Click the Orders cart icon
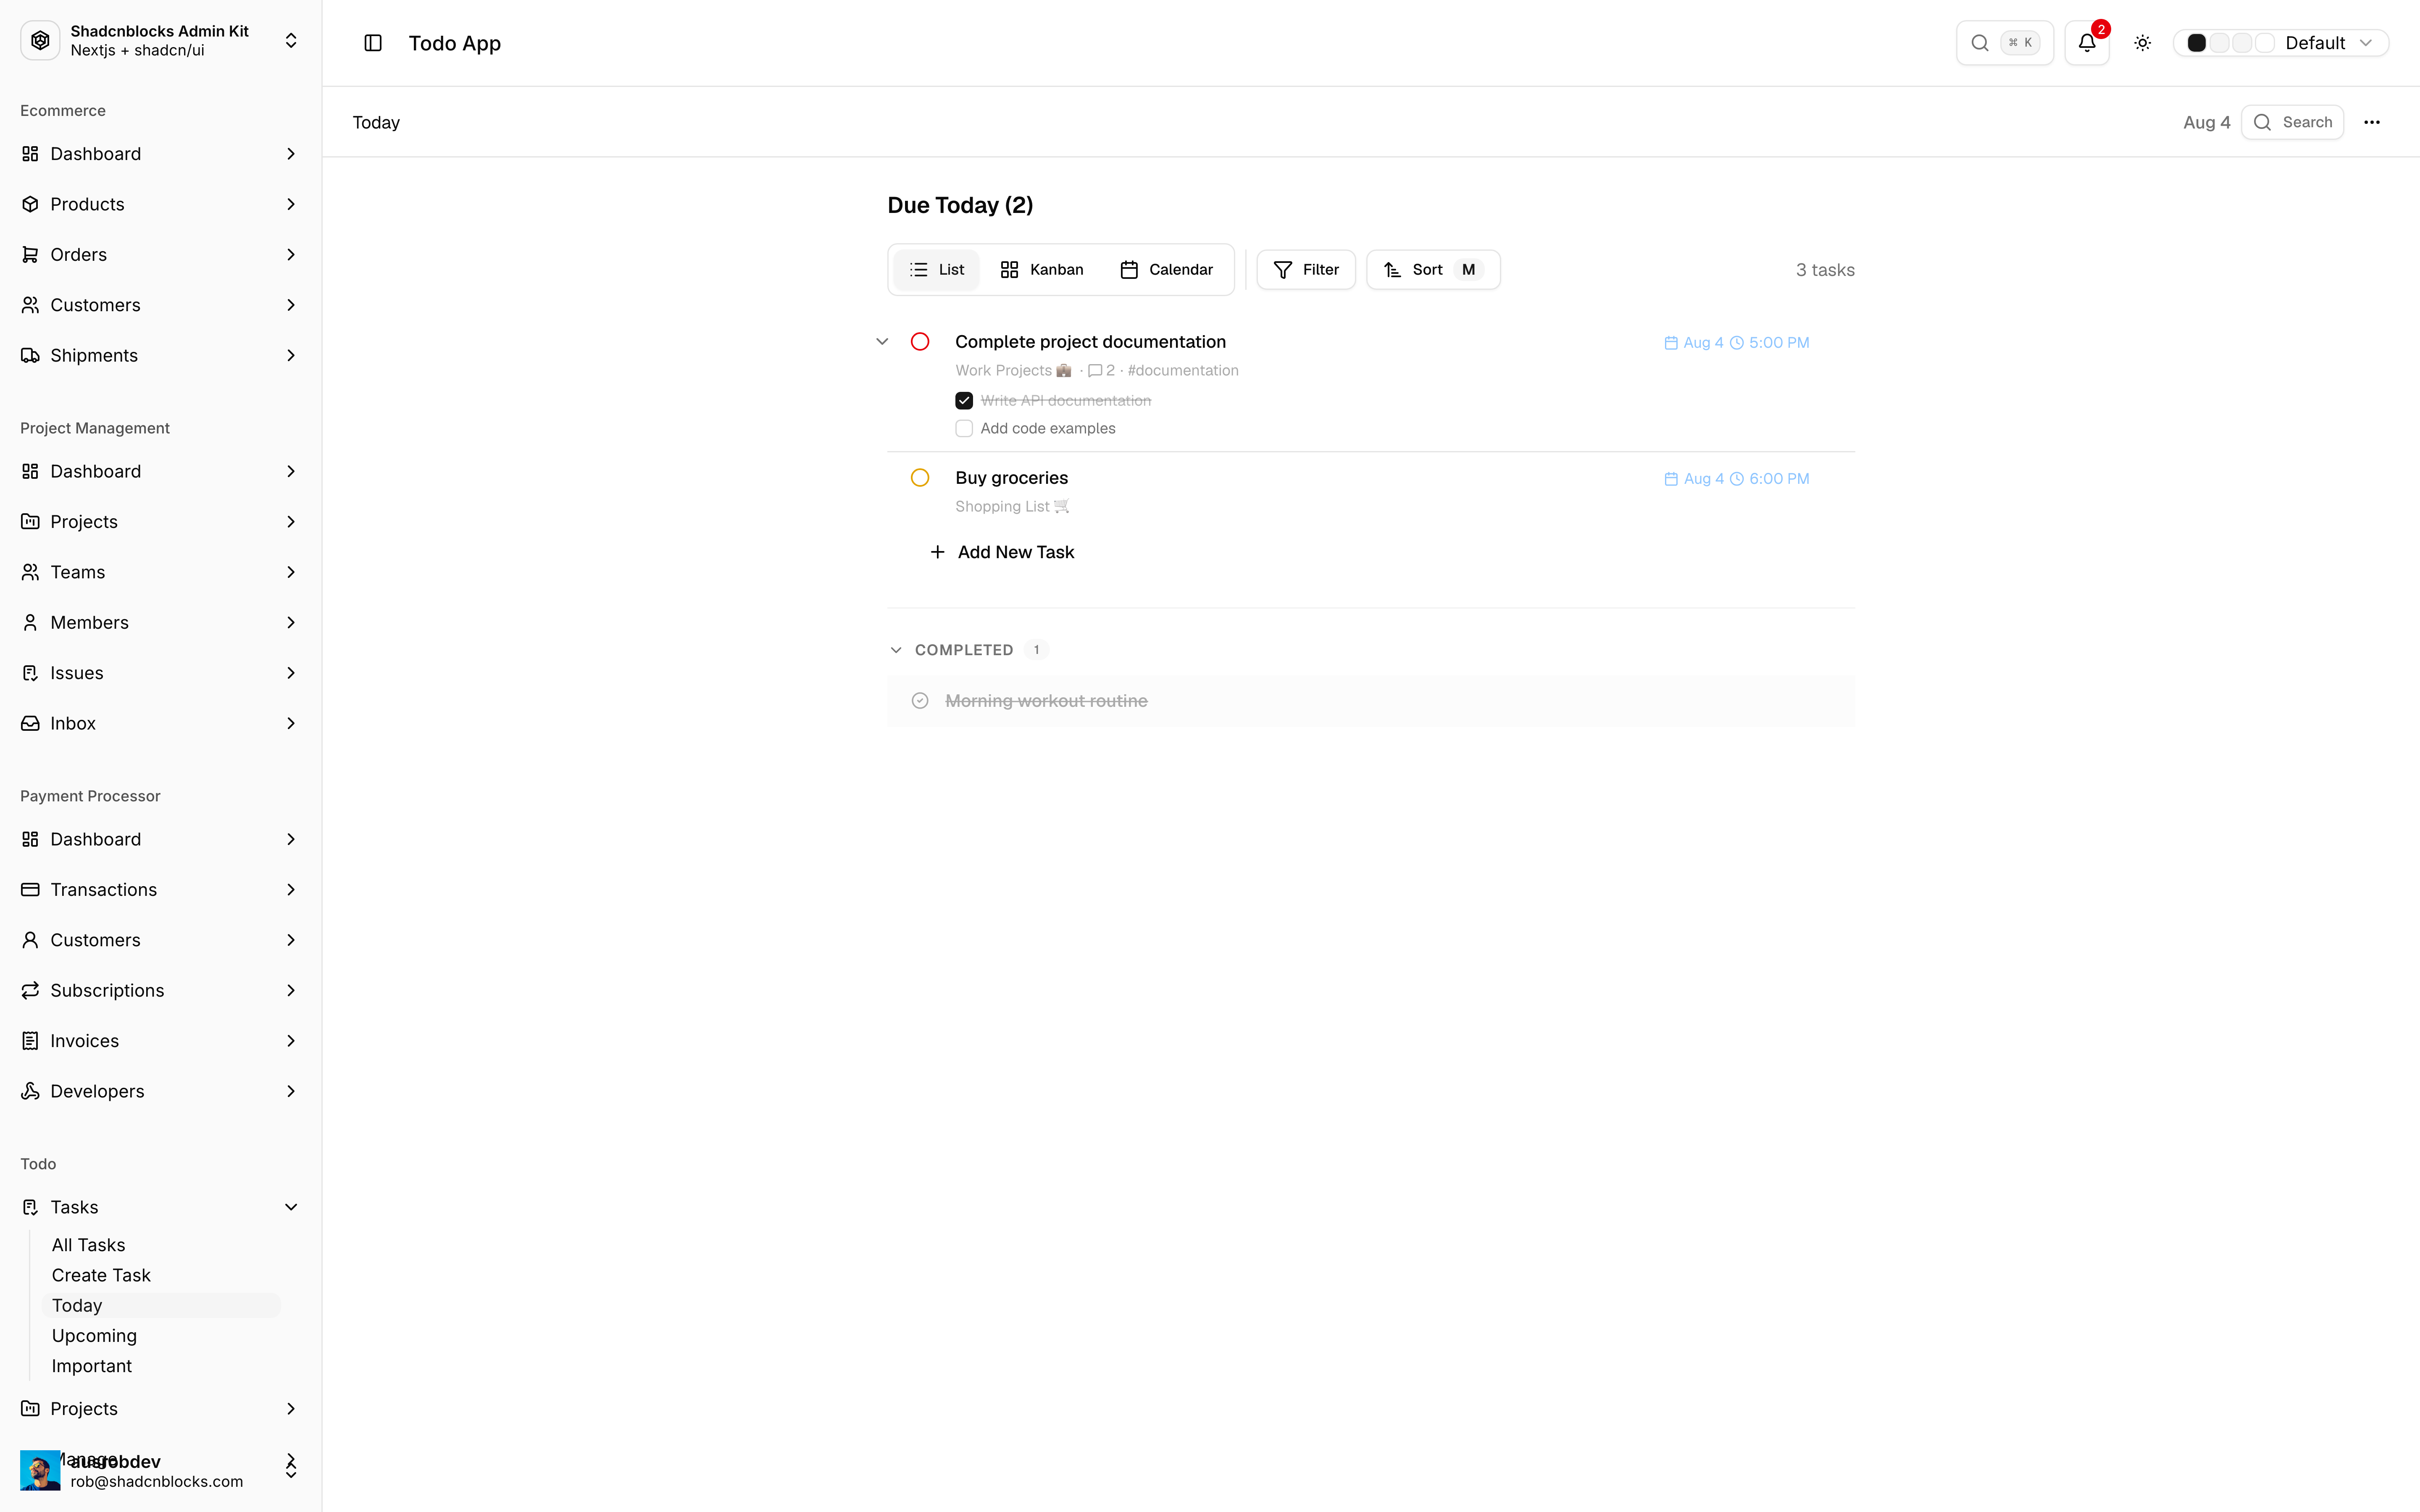Screen dimensions: 2420x1512 tap(30, 255)
